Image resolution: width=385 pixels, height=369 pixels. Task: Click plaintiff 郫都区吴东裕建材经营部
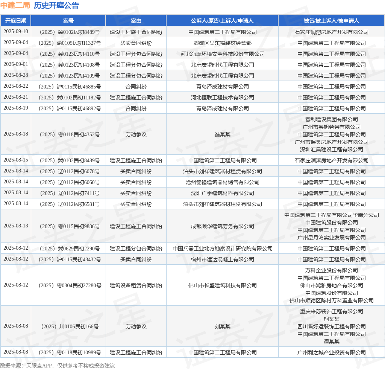pyautogui.click(x=223, y=43)
